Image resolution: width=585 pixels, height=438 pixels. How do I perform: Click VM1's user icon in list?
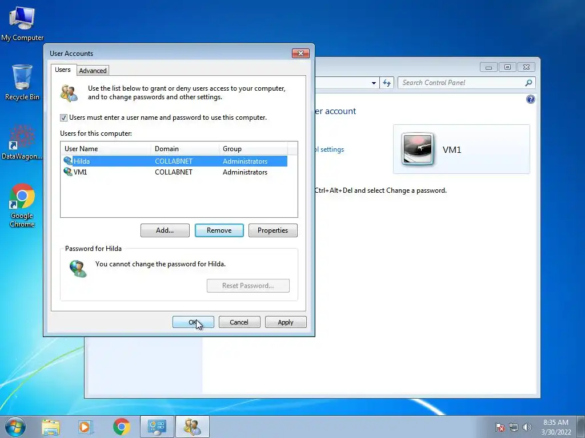point(68,172)
